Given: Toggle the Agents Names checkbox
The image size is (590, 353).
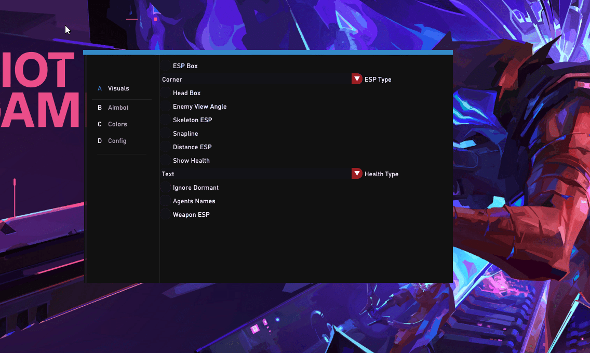Looking at the screenshot, I should pyautogui.click(x=166, y=201).
